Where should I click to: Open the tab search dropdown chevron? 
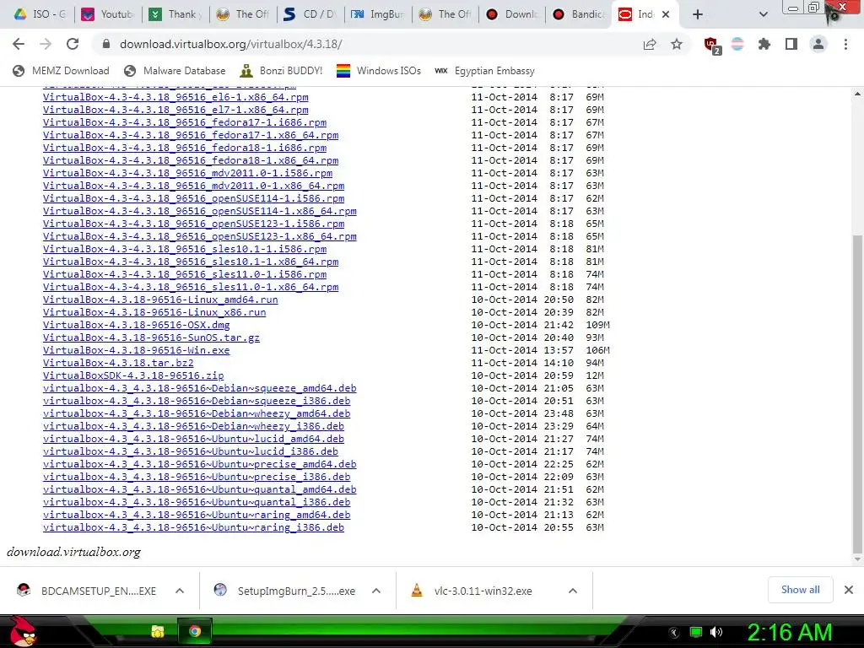[763, 14]
